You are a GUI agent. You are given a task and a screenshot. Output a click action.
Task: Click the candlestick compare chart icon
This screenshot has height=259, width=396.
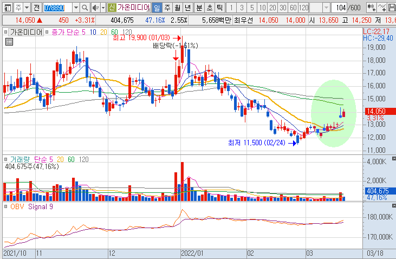(371, 8)
